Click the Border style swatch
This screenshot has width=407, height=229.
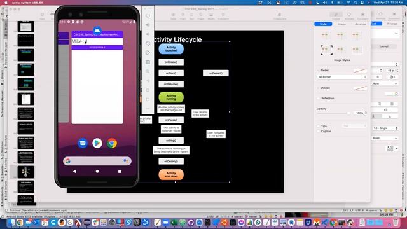click(360, 71)
